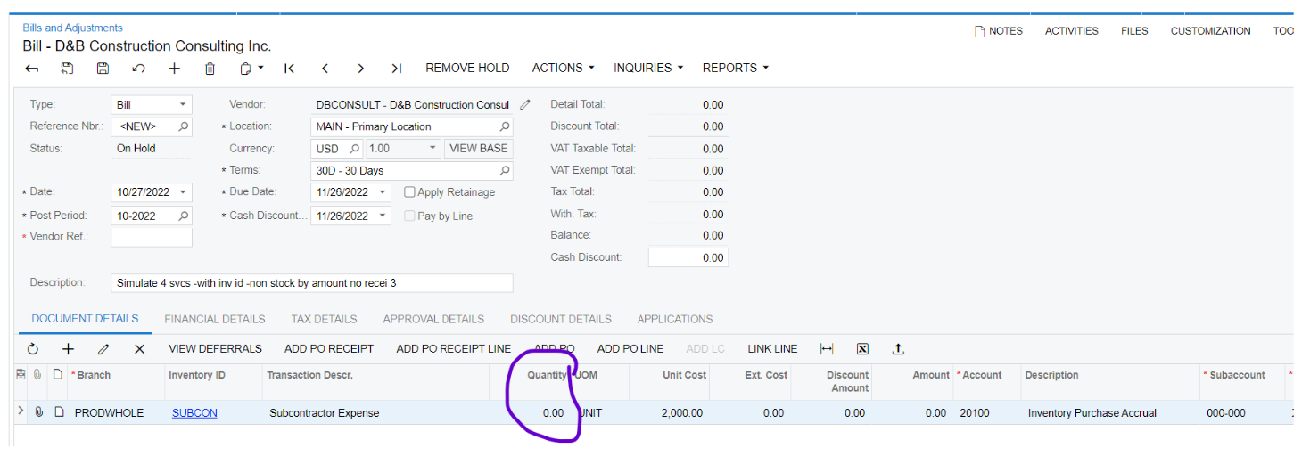Open Terms lookup magnifier

click(x=504, y=170)
